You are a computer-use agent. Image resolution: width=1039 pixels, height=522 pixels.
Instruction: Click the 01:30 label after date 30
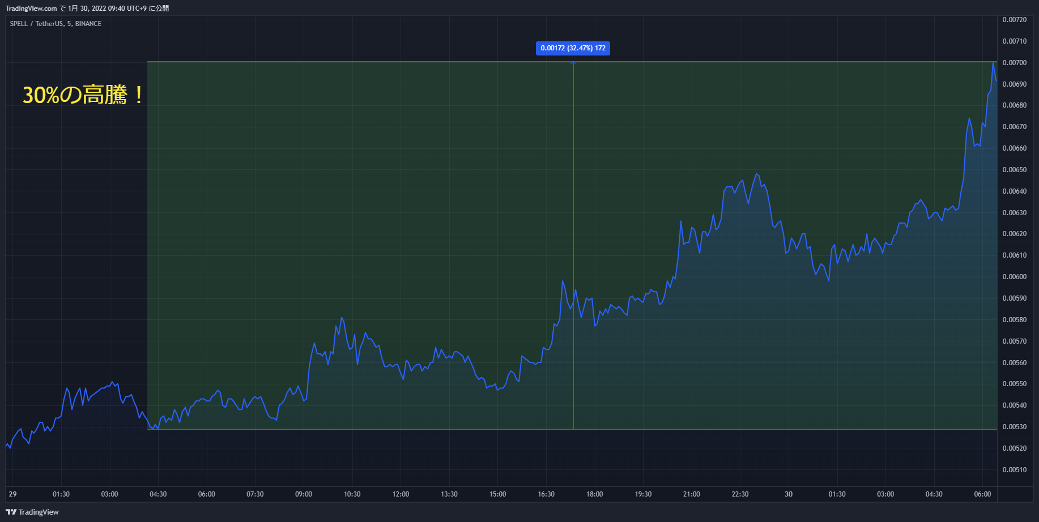click(x=837, y=494)
